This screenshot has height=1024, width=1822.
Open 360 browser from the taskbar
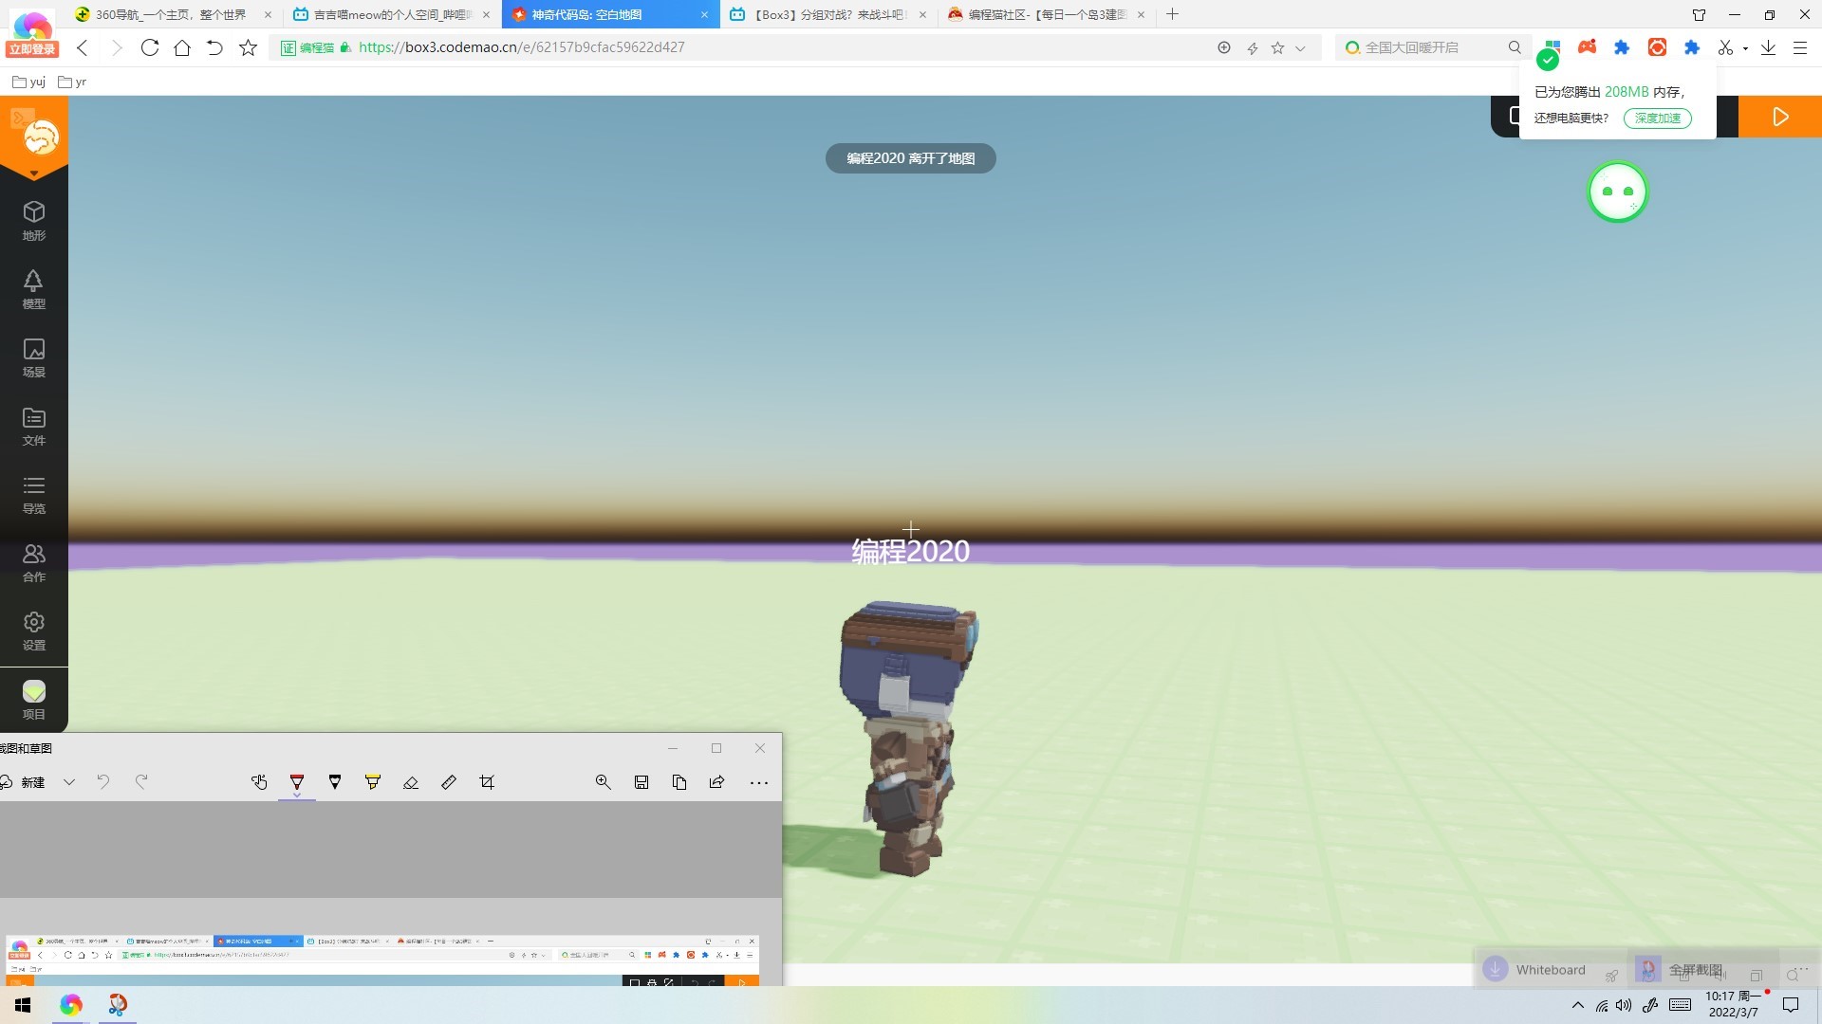pos(71,1005)
